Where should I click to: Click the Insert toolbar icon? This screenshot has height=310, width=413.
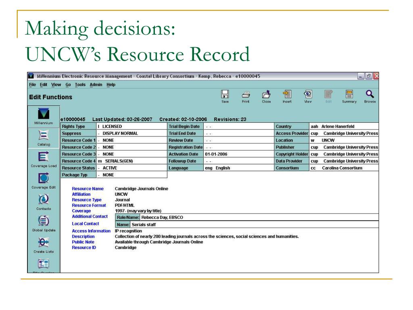287,96
